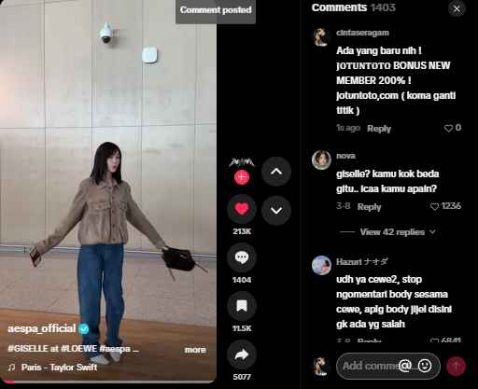The image size is (478, 389).
Task: Click the 213K likes count
Action: [x=242, y=231]
